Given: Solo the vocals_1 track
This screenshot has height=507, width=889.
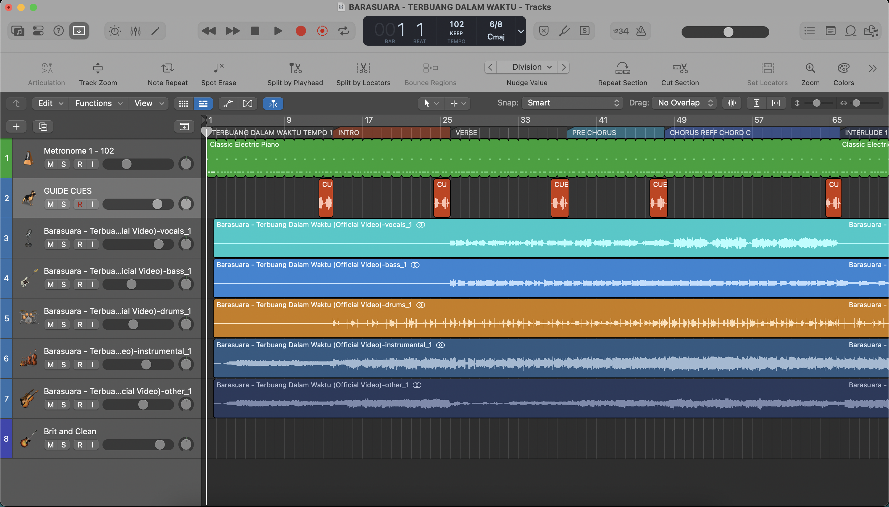Looking at the screenshot, I should coord(63,244).
